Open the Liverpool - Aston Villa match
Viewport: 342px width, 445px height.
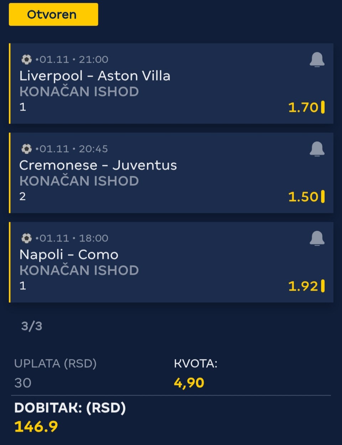click(x=95, y=76)
